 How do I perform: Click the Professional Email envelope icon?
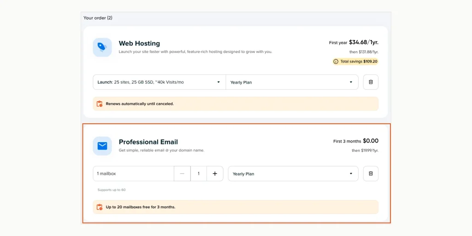click(102, 146)
